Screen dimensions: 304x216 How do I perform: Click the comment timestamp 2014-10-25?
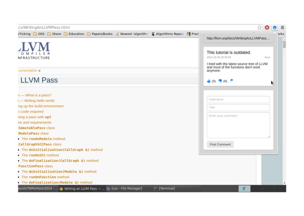(219, 57)
